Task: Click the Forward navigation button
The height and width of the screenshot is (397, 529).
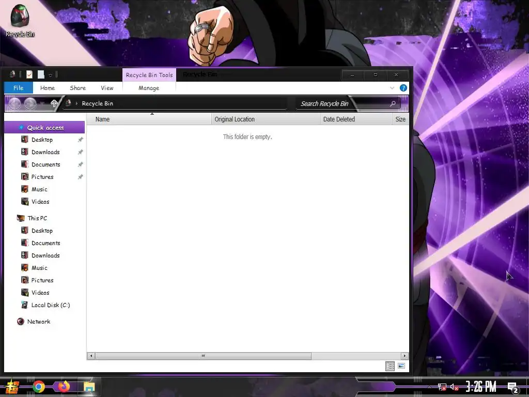Action: [30, 103]
